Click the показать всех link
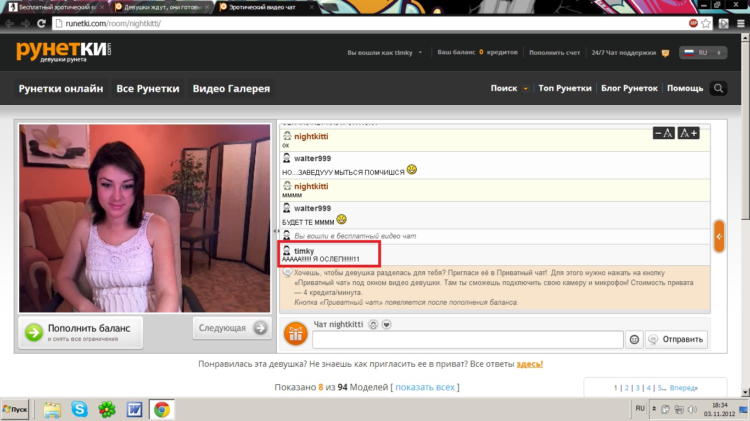The height and width of the screenshot is (421, 750). tap(425, 387)
